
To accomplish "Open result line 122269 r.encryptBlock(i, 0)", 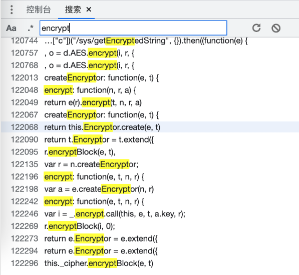I will pos(150,226).
